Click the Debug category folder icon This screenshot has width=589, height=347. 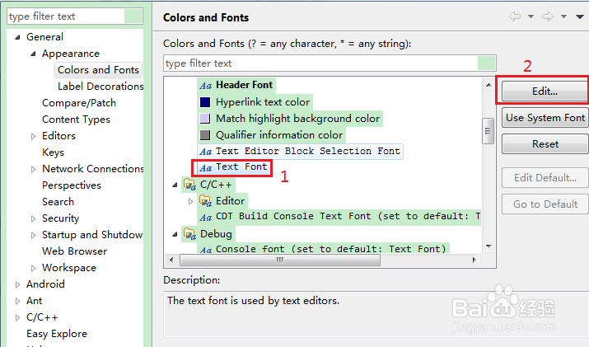(189, 234)
